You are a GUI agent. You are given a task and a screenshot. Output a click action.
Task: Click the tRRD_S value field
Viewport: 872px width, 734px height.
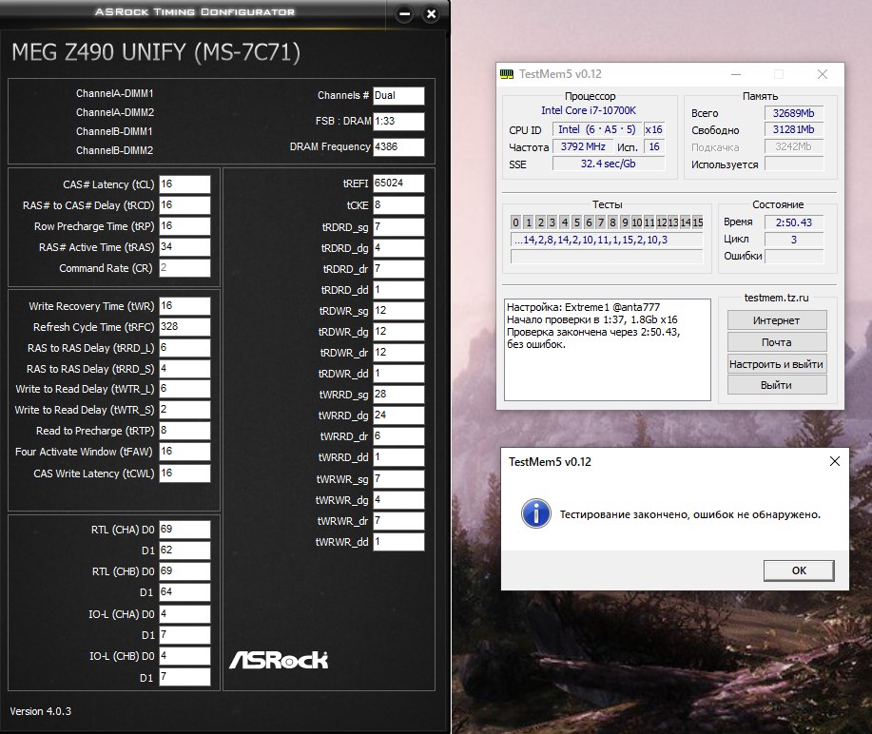[184, 369]
